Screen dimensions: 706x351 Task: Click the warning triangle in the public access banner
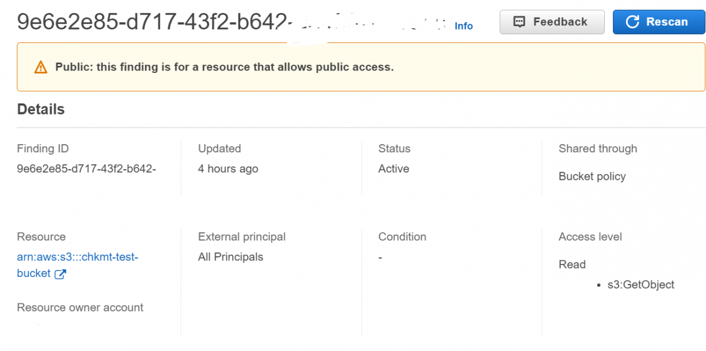pyautogui.click(x=41, y=66)
